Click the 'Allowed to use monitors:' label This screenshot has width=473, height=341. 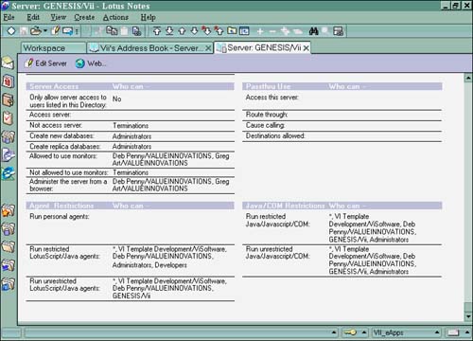(63, 156)
